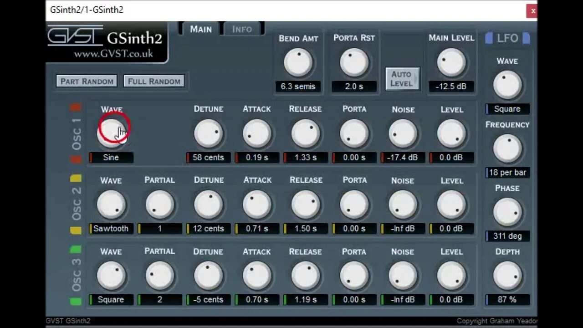The height and width of the screenshot is (328, 583).
Task: Click the Osc 1 Sine wave value
Action: click(111, 158)
